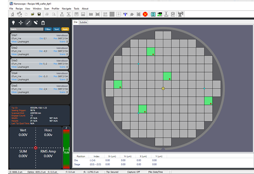Select the crosshair alignment icon
The width and height of the screenshot is (254, 174).
click(21, 23)
